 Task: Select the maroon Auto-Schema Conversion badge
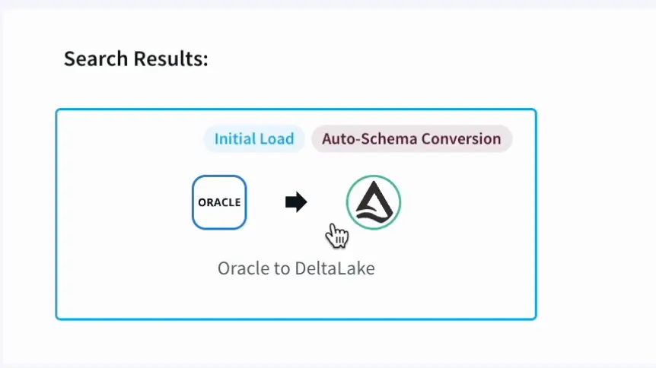[x=411, y=139]
